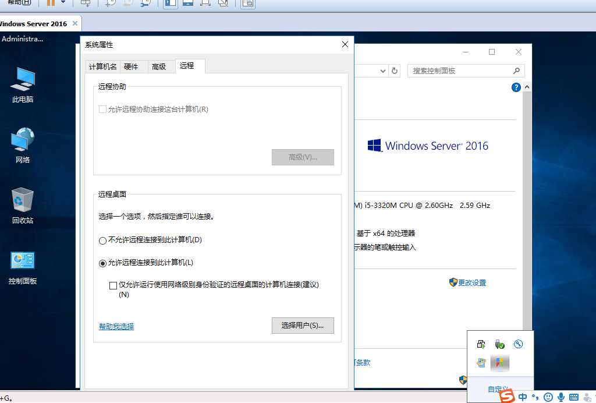
Task: Switch to the 计算机名 tab
Action: [102, 66]
